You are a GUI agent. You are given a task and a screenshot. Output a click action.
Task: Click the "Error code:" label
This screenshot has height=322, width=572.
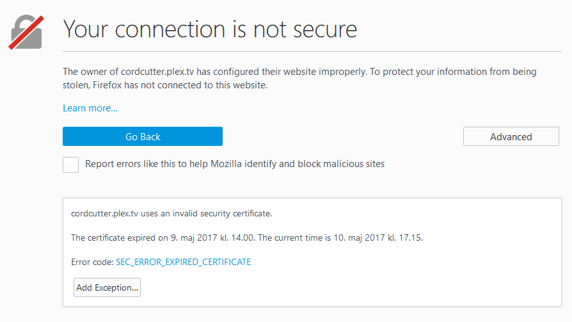92,262
